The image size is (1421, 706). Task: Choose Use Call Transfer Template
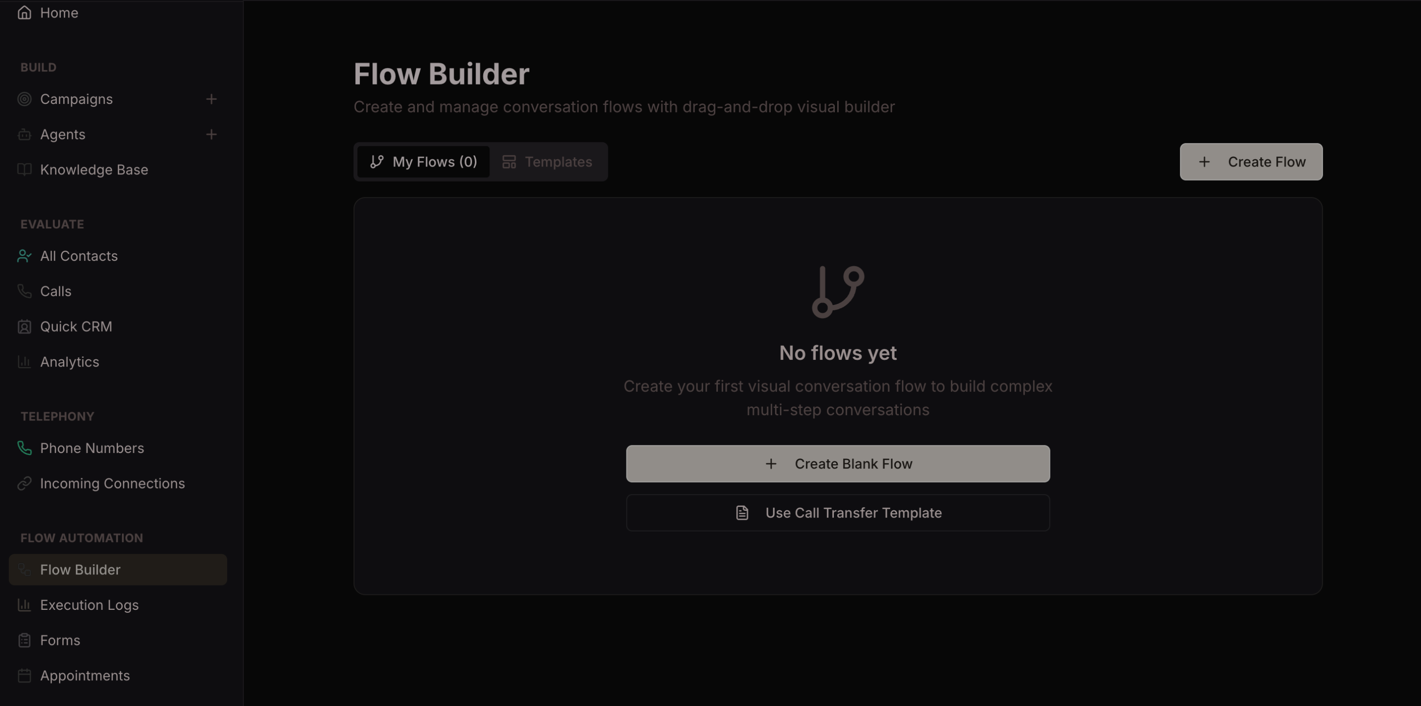[x=837, y=513]
